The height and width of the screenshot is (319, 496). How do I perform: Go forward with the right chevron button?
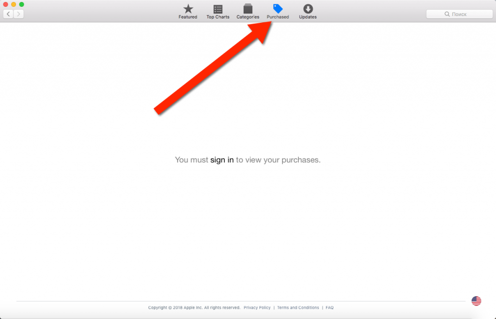(x=19, y=14)
